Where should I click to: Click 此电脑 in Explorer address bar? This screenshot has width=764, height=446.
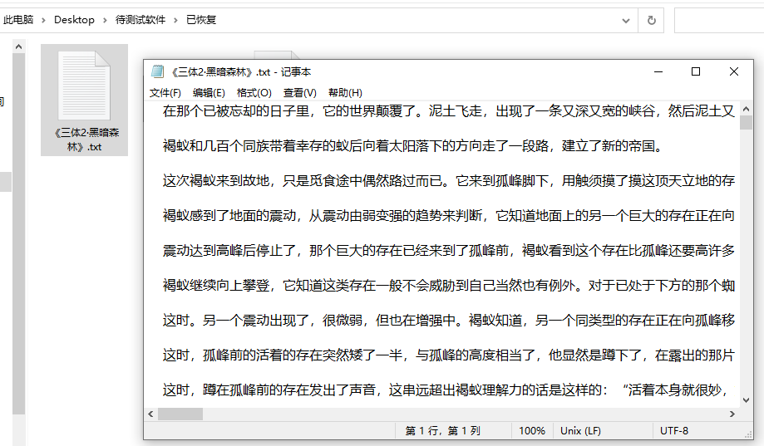17,20
